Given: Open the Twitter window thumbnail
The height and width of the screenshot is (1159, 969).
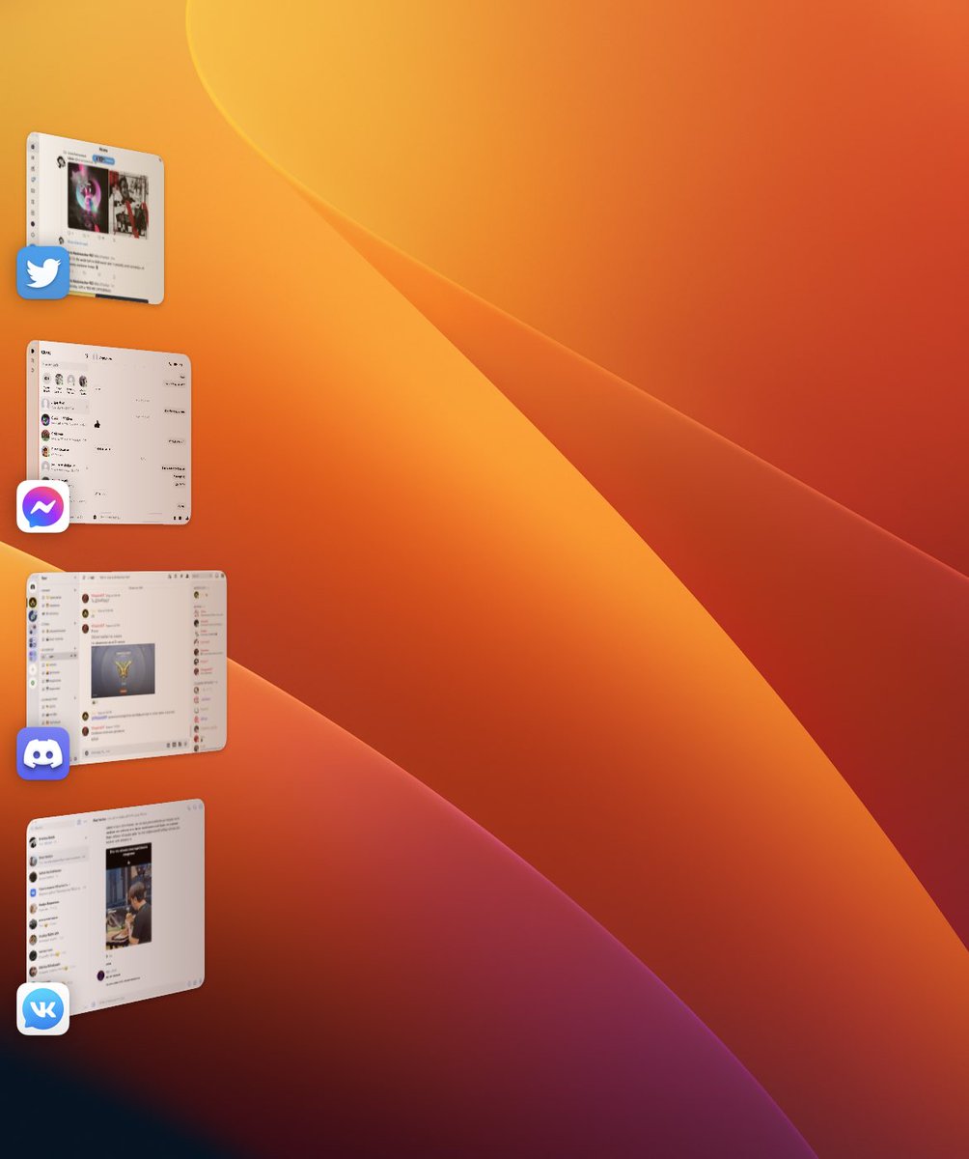Looking at the screenshot, I should pos(96,218).
